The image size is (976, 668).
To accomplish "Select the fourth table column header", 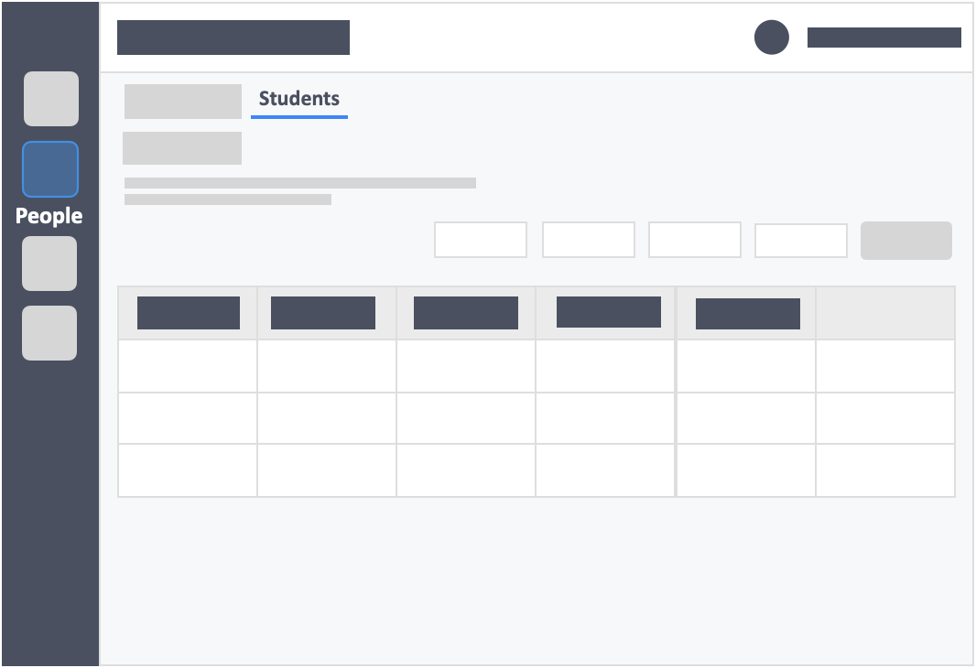I will point(609,312).
